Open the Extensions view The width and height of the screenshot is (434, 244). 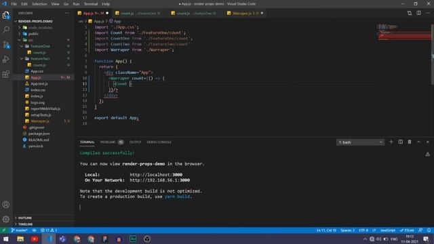(6, 74)
